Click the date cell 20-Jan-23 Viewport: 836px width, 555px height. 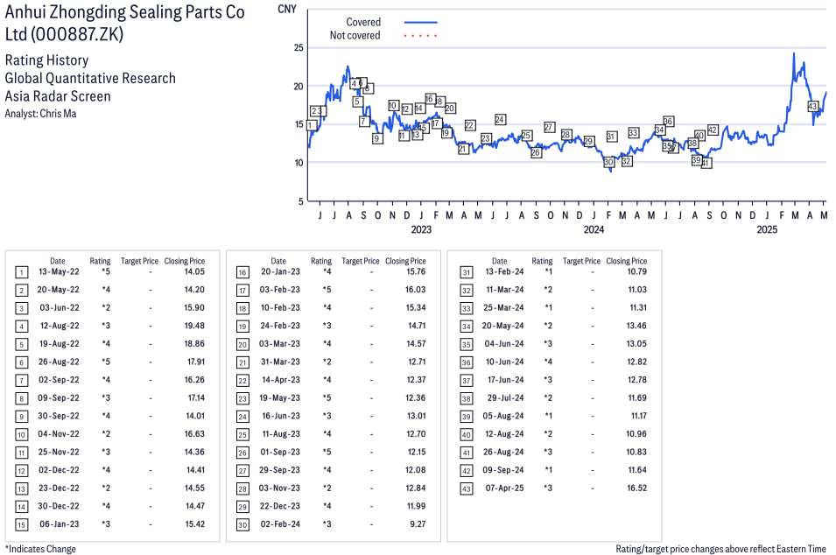(x=280, y=272)
